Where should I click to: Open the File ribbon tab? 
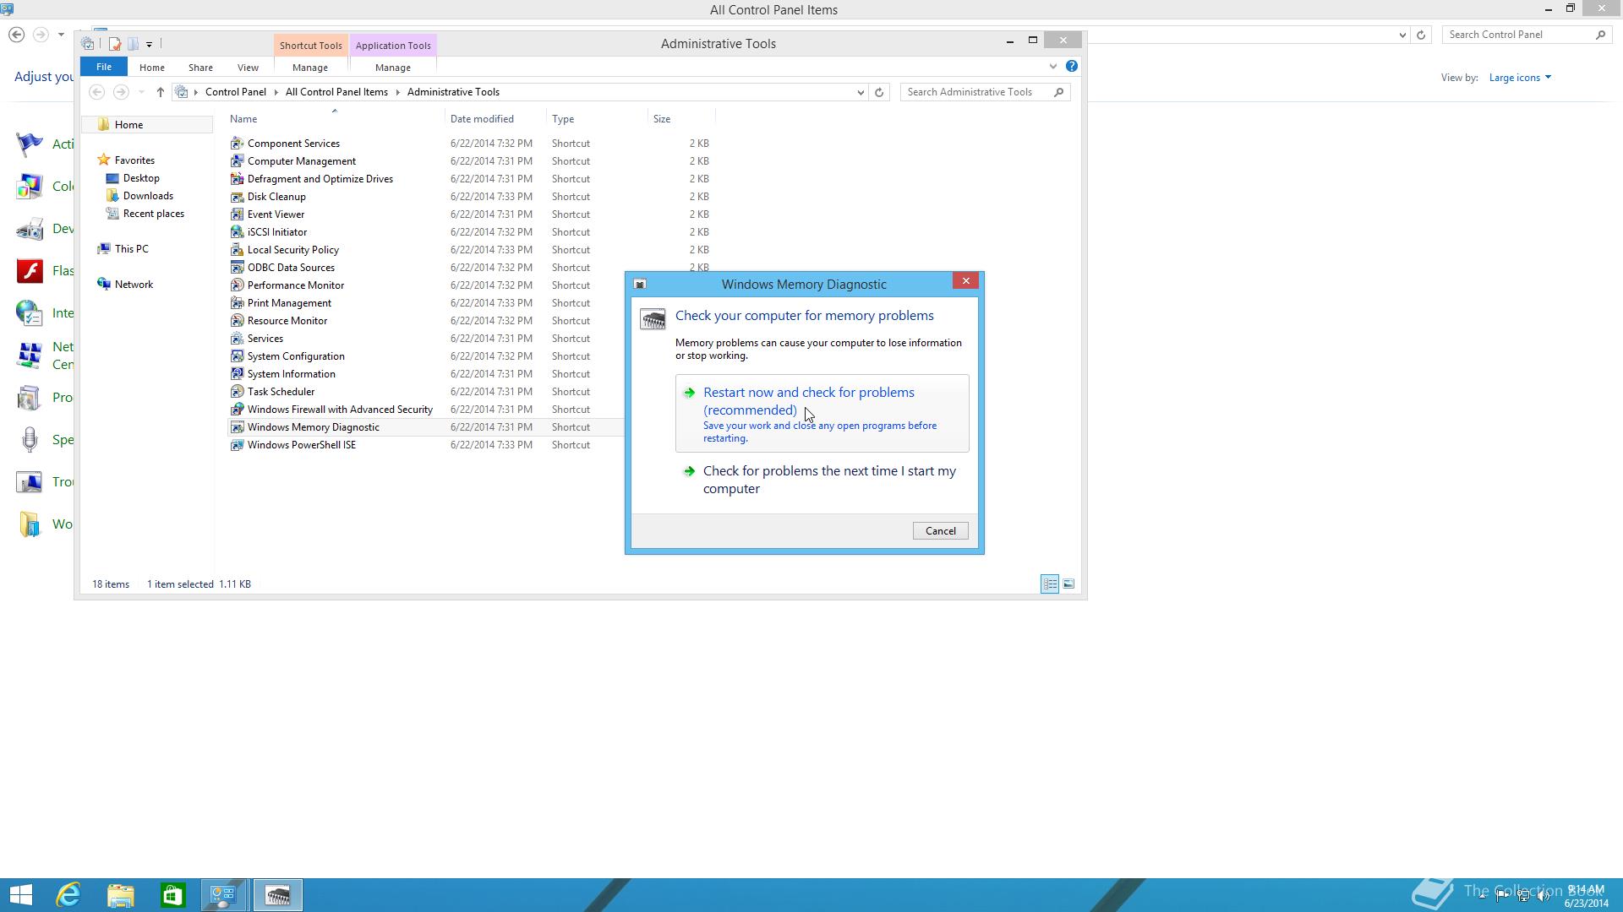(x=103, y=67)
